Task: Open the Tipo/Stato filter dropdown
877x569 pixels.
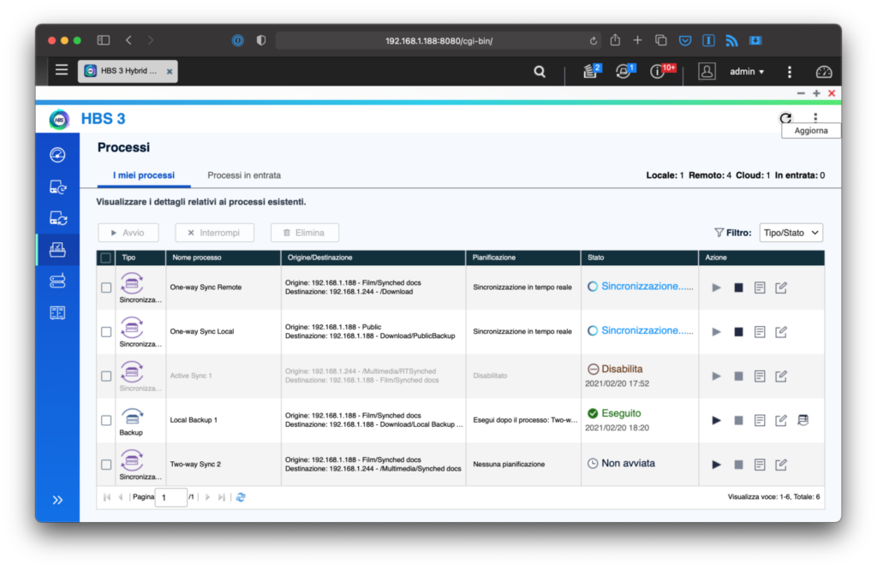Action: [790, 232]
